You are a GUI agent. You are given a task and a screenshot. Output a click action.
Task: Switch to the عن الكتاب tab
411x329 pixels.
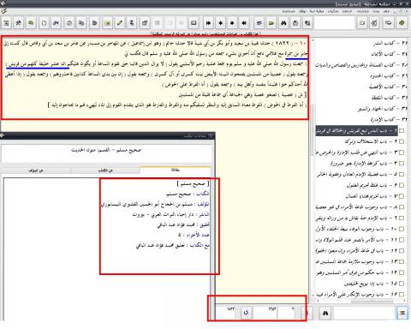click(105, 170)
